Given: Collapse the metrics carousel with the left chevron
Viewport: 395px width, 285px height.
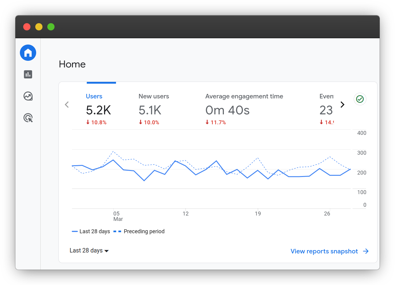Looking at the screenshot, I should pos(67,104).
